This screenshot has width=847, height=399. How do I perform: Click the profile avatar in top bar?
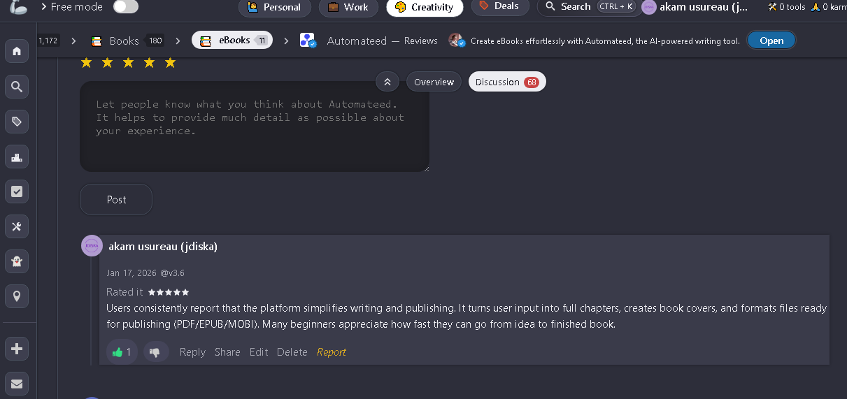649,7
